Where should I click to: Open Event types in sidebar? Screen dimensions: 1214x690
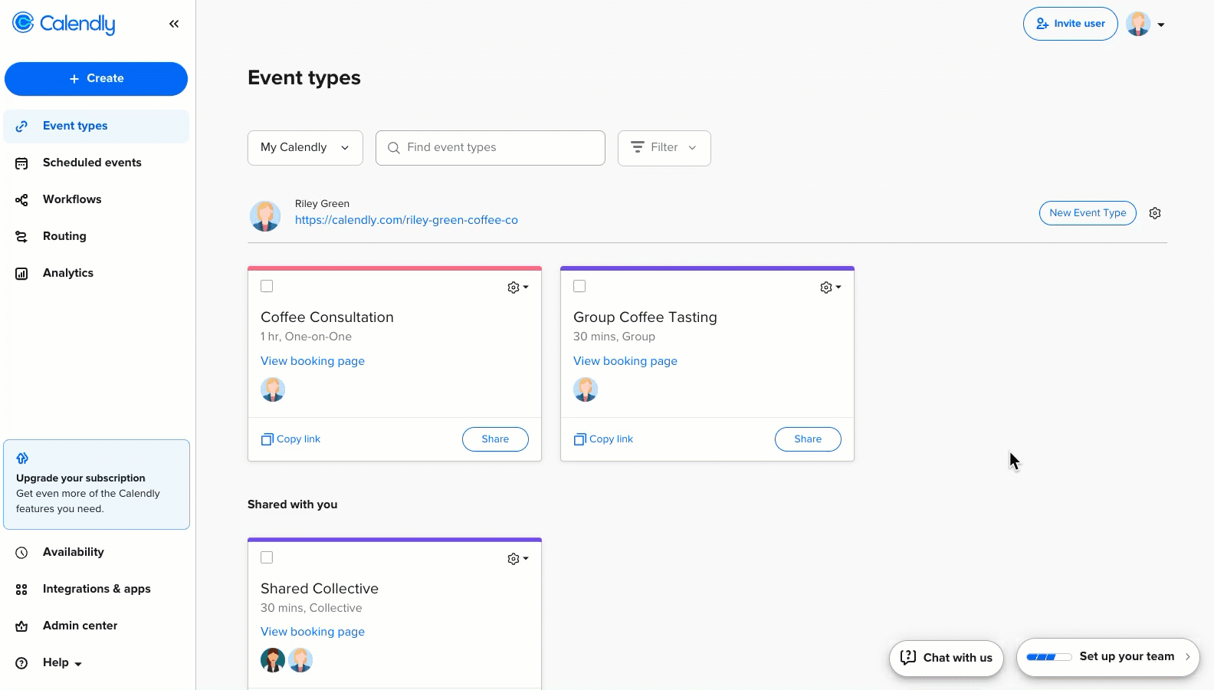pos(96,126)
